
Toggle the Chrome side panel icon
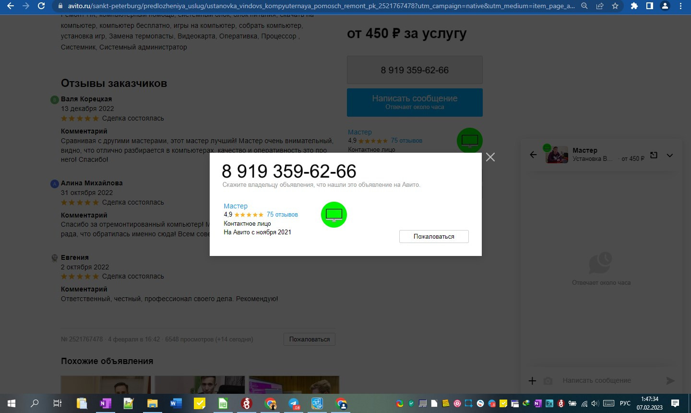click(650, 6)
